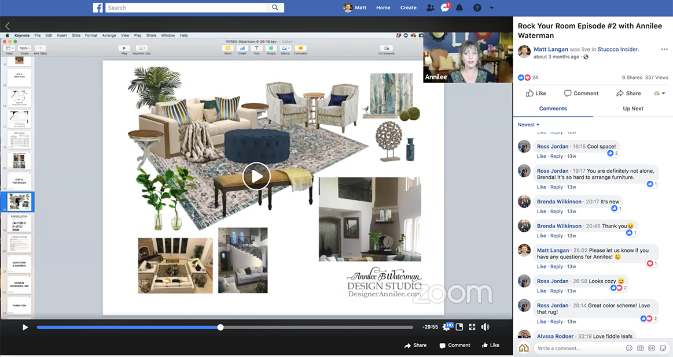Open the sticker picker icon
Image resolution: width=673 pixels, height=357 pixels.
(663, 348)
